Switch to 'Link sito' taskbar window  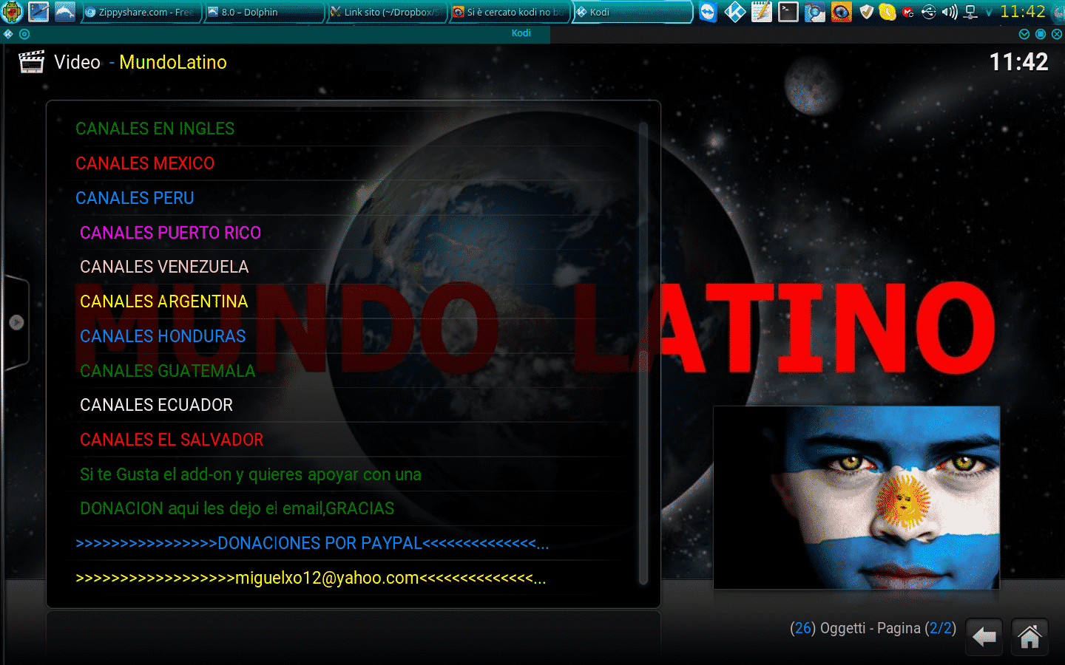click(387, 12)
